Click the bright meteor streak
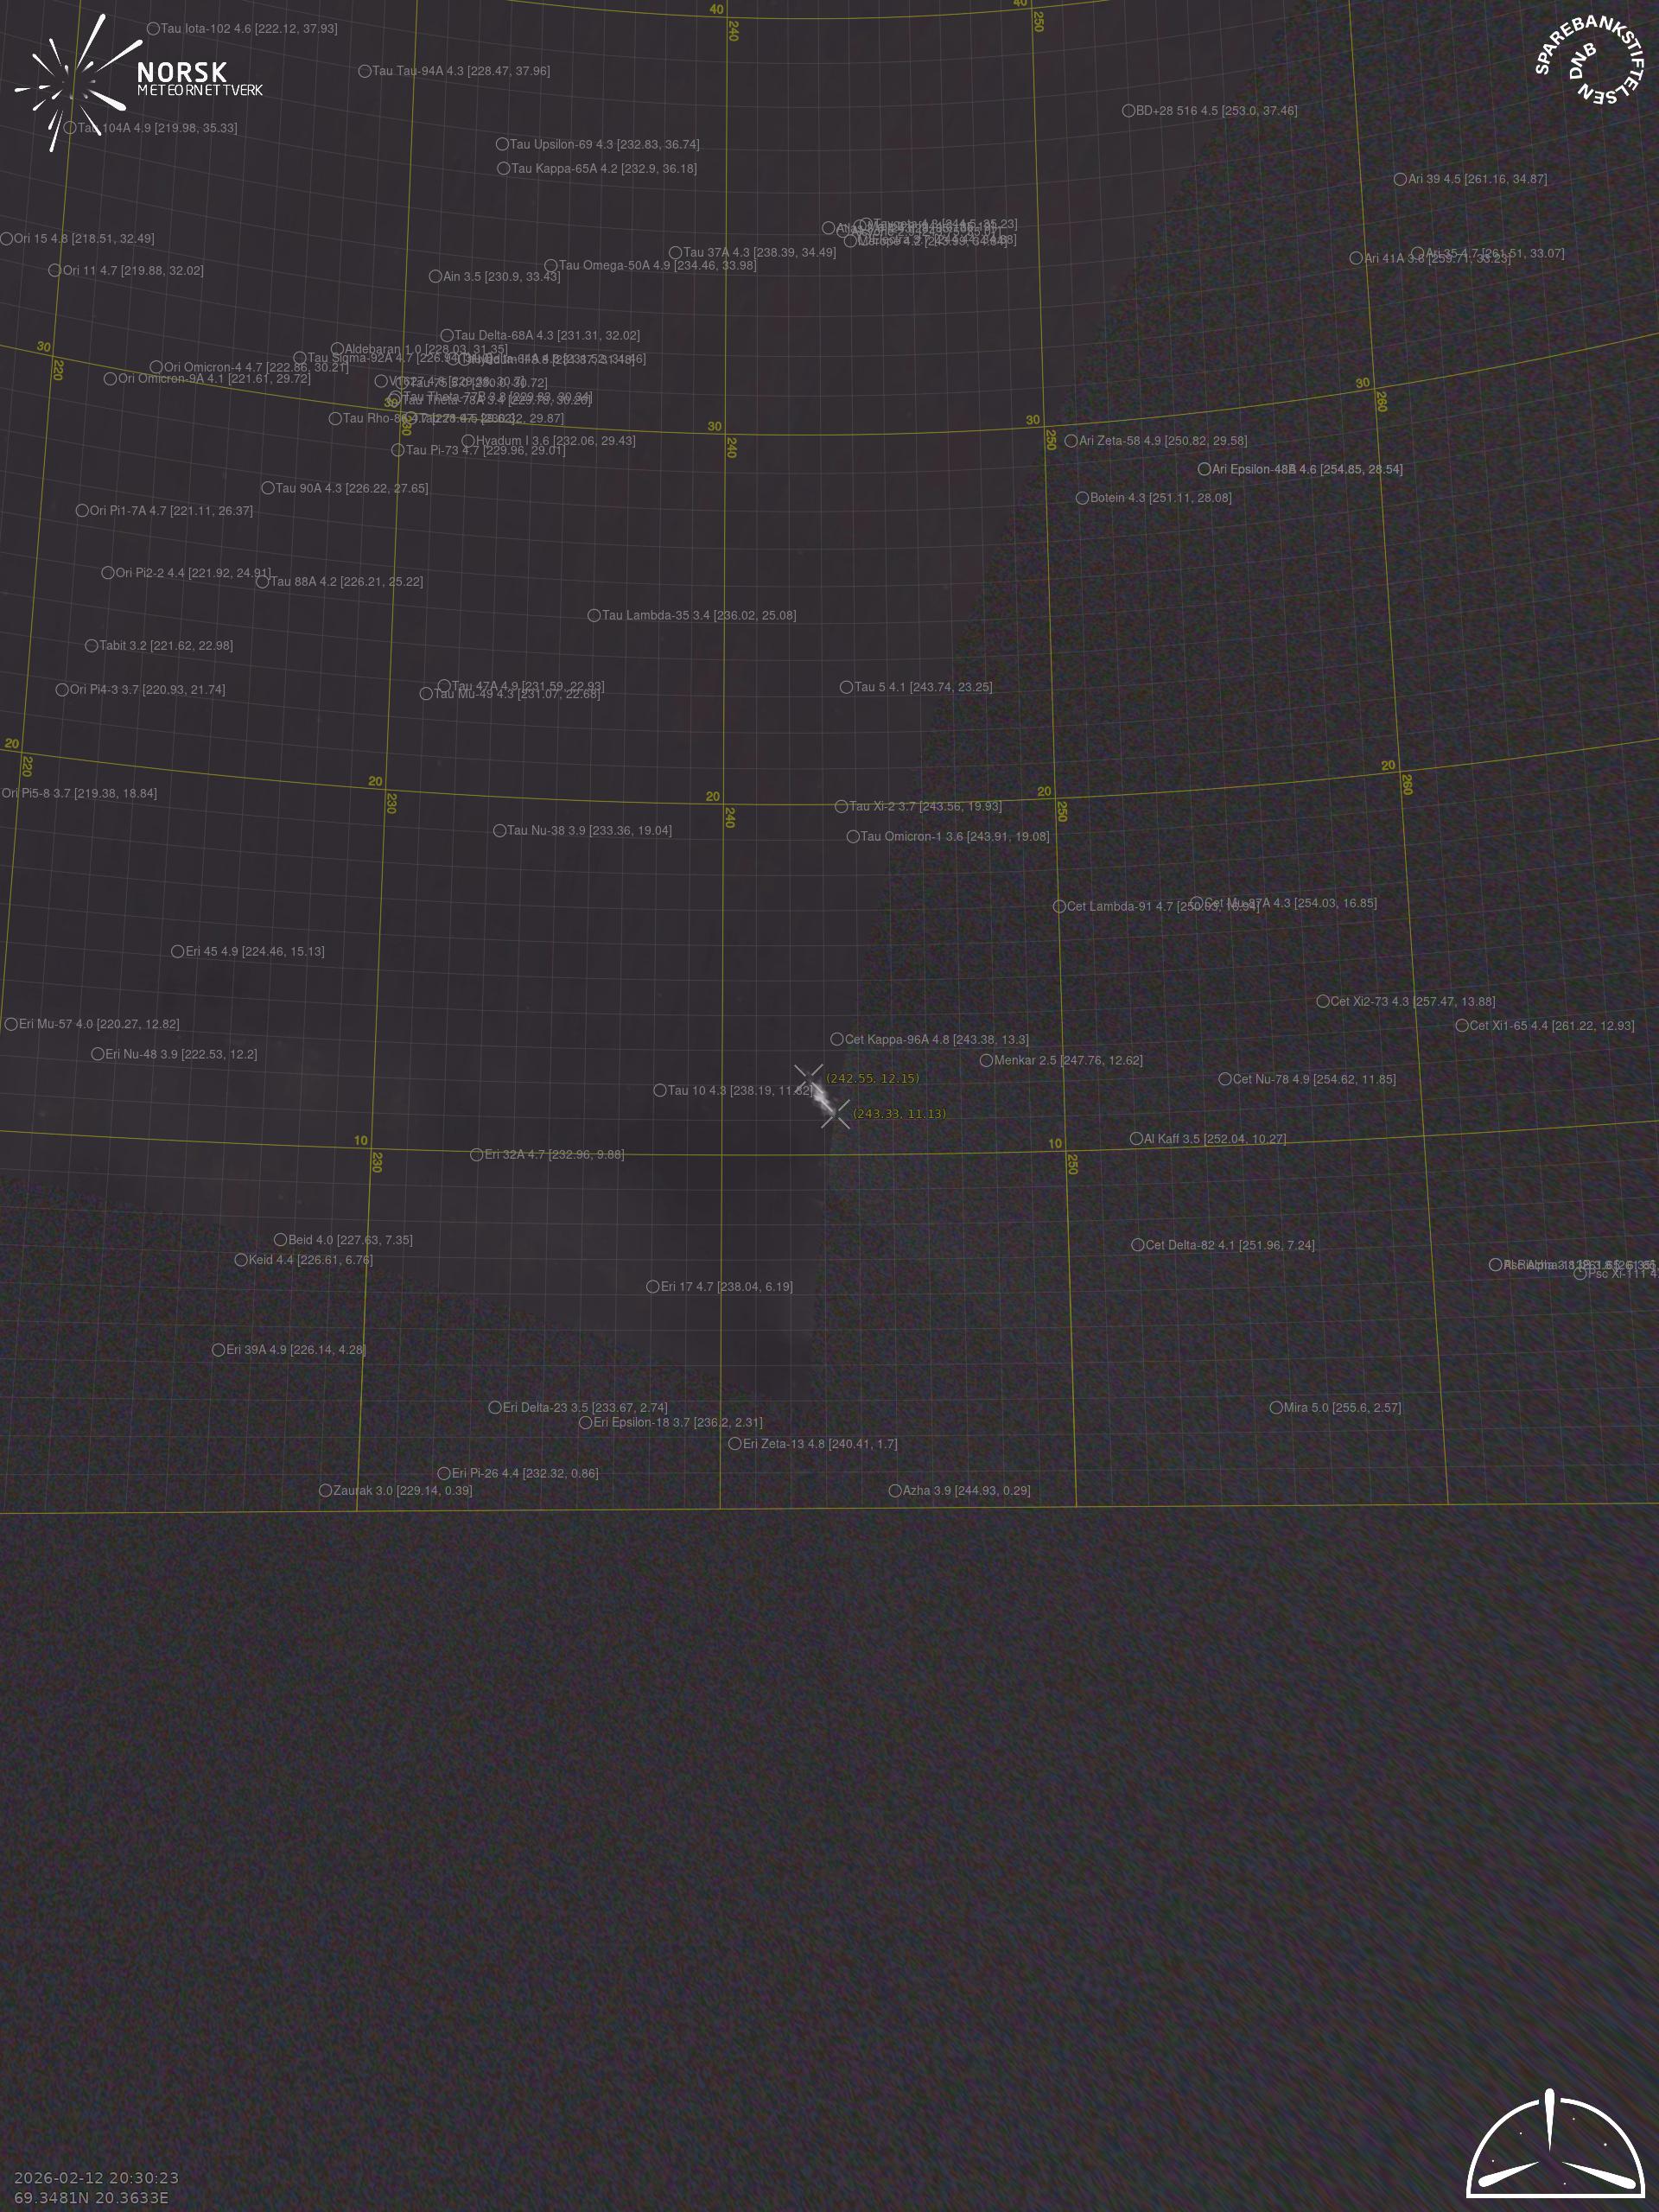The height and width of the screenshot is (2212, 1659). pyautogui.click(x=823, y=1097)
